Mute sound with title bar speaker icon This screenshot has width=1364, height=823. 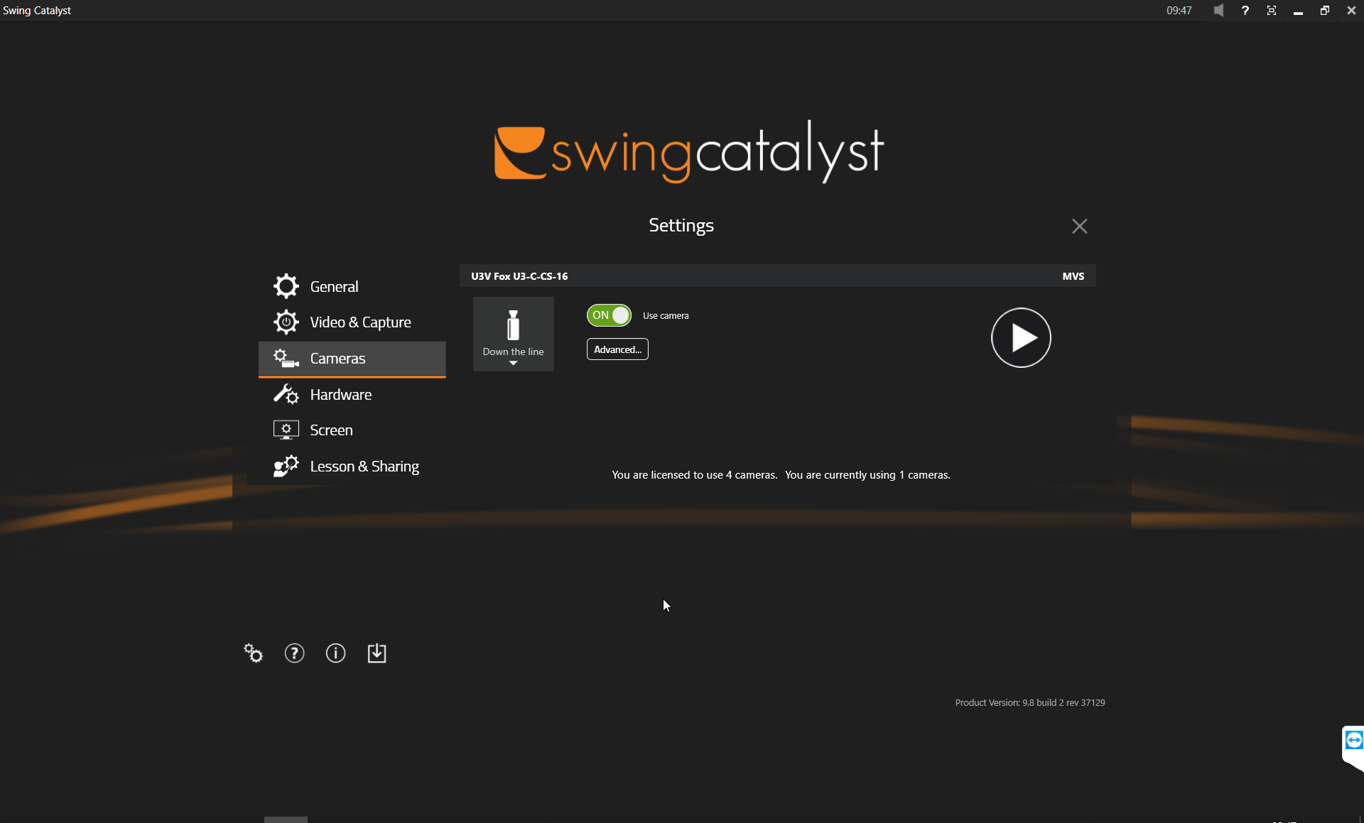point(1218,11)
